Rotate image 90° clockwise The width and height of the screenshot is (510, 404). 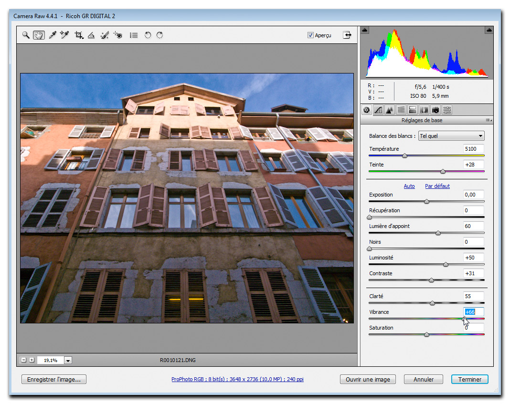pyautogui.click(x=159, y=35)
